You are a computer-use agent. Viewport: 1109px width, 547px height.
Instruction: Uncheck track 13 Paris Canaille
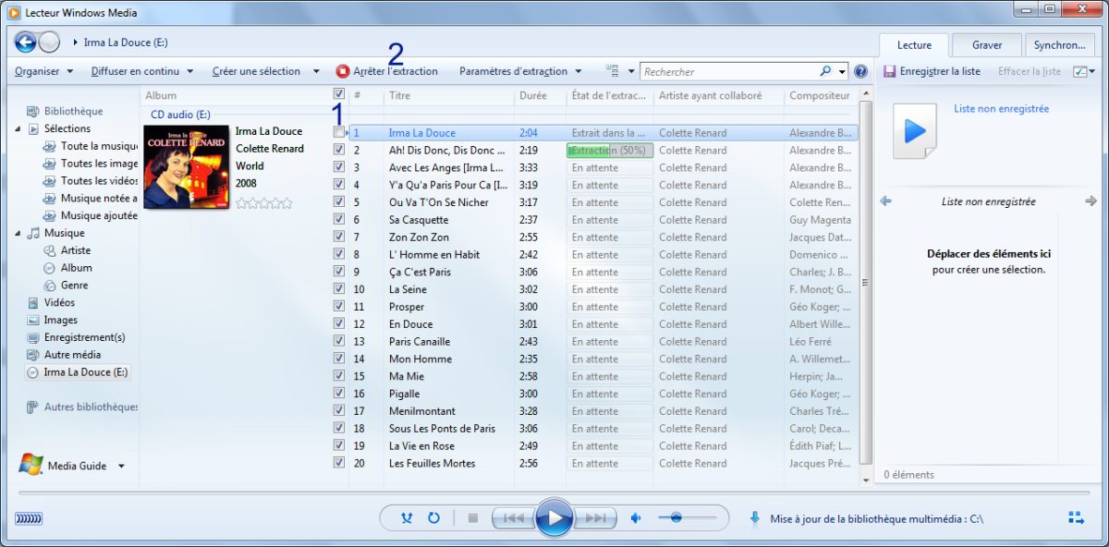click(339, 341)
